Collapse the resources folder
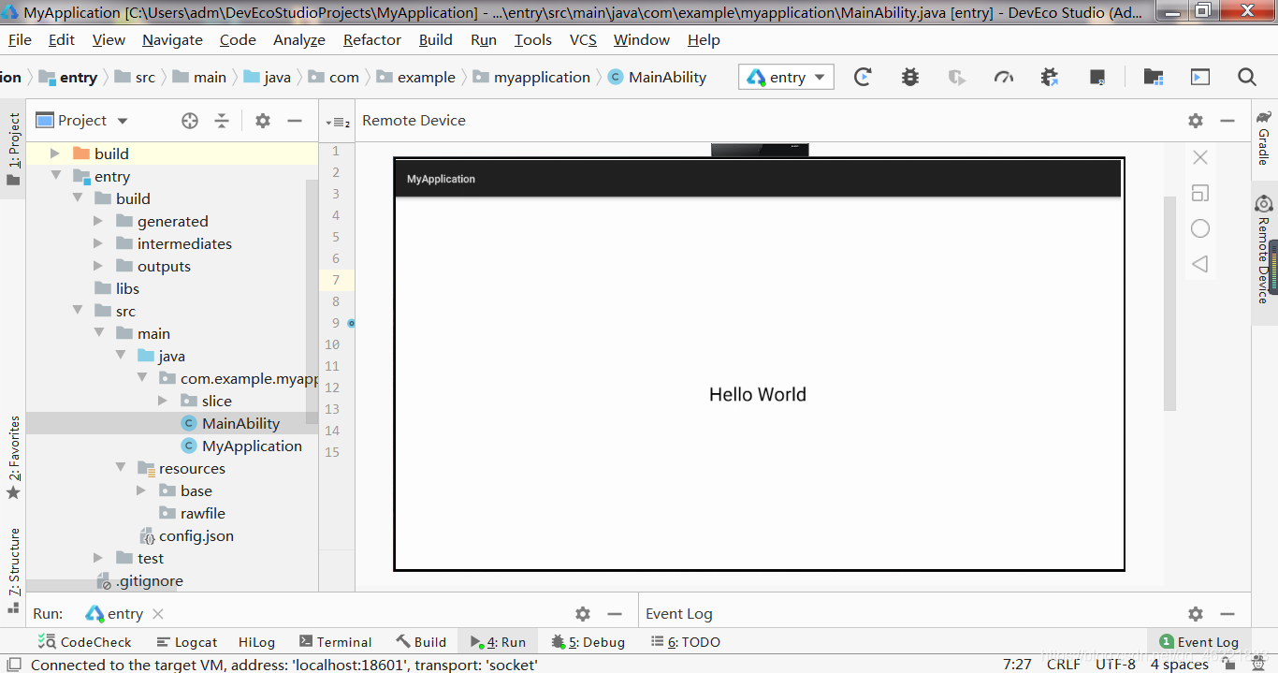1278x673 pixels. (x=120, y=468)
